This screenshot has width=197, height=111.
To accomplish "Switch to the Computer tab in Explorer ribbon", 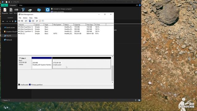I will 13,5.
